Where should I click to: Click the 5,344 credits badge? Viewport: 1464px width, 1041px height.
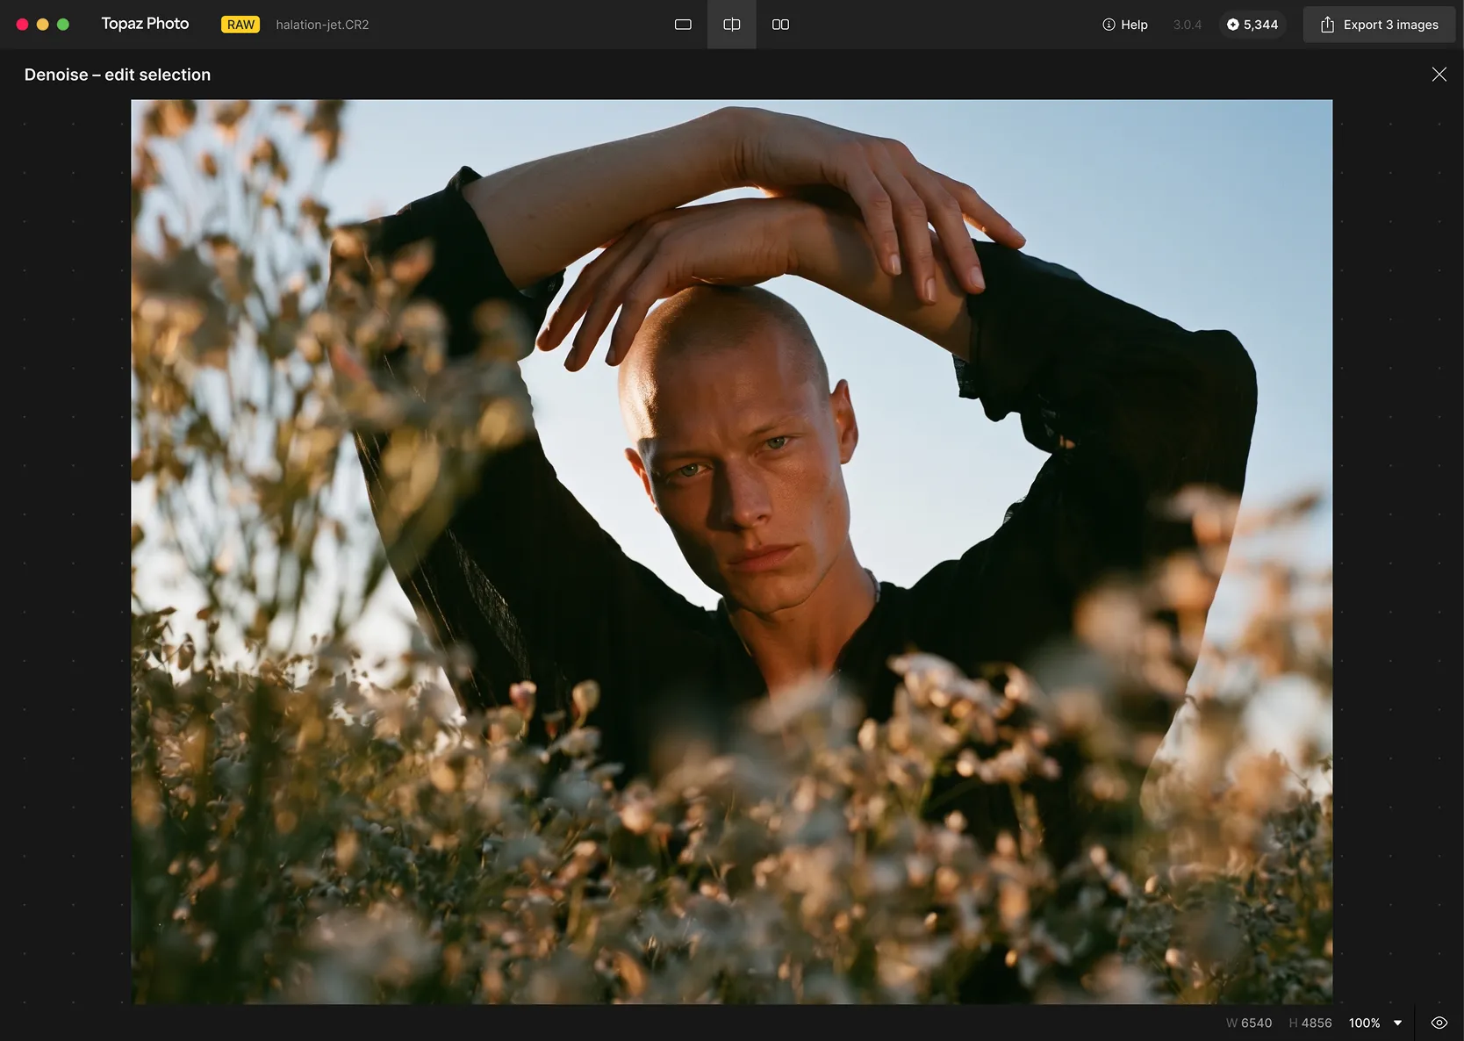point(1252,25)
